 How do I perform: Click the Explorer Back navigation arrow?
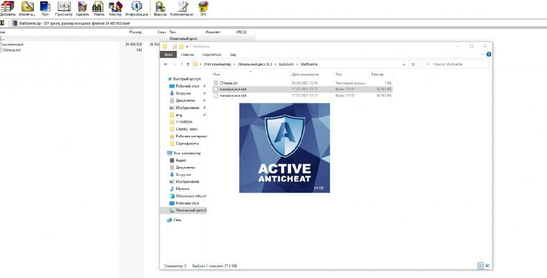166,64
